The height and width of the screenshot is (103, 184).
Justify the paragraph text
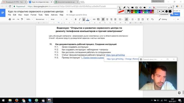(x=115, y=19)
